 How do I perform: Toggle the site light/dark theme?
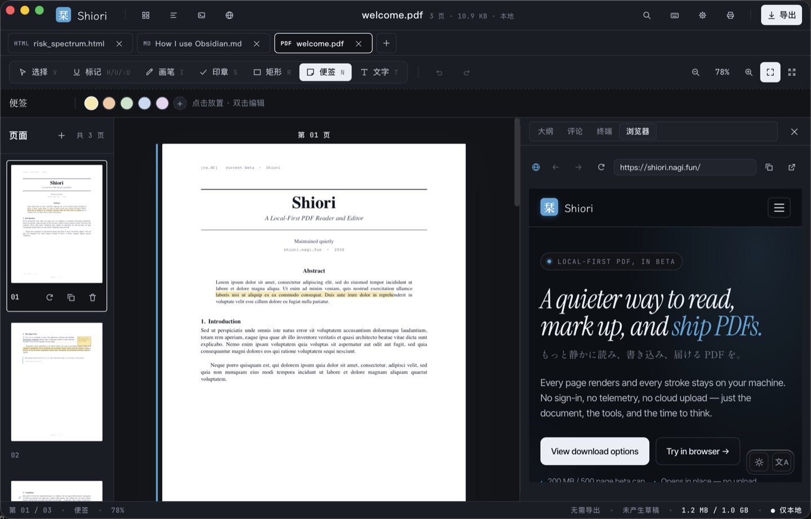pos(759,462)
